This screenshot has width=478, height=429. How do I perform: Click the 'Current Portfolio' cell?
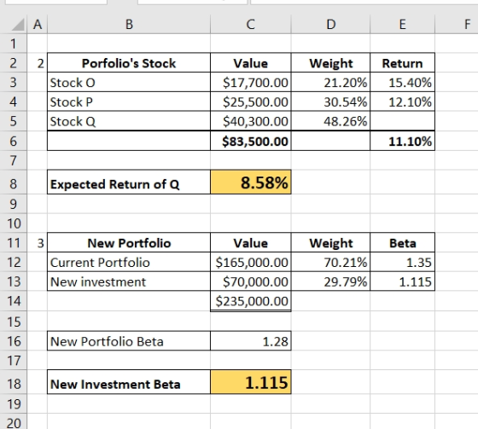(x=129, y=262)
